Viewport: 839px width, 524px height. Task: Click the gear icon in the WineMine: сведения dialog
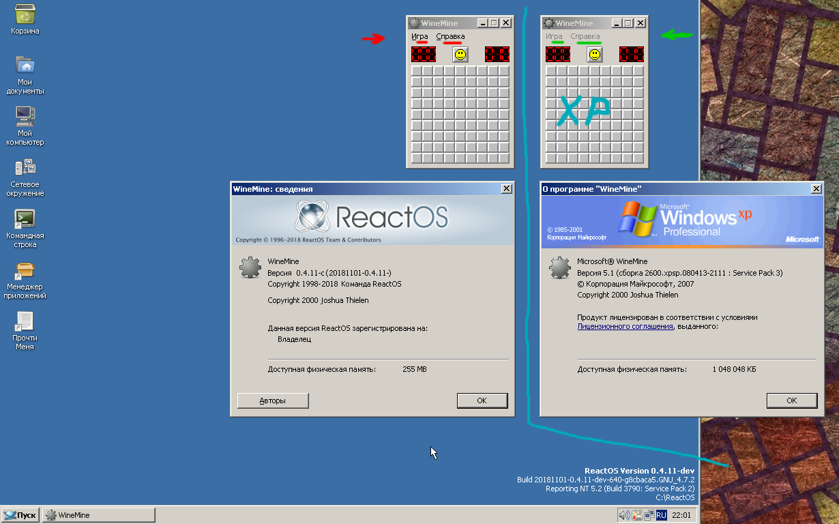tap(250, 267)
